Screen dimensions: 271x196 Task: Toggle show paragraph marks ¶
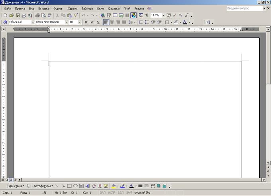[147, 16]
